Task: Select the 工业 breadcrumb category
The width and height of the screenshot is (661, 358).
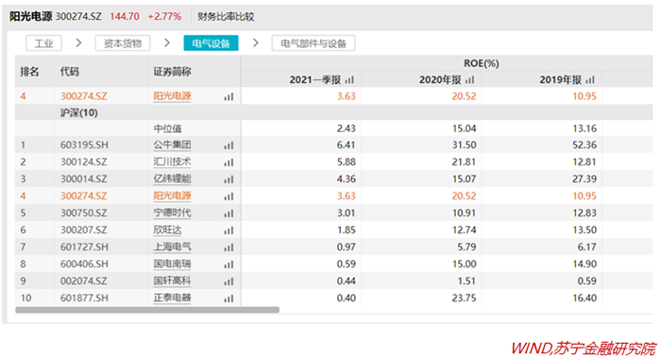Action: click(x=43, y=43)
